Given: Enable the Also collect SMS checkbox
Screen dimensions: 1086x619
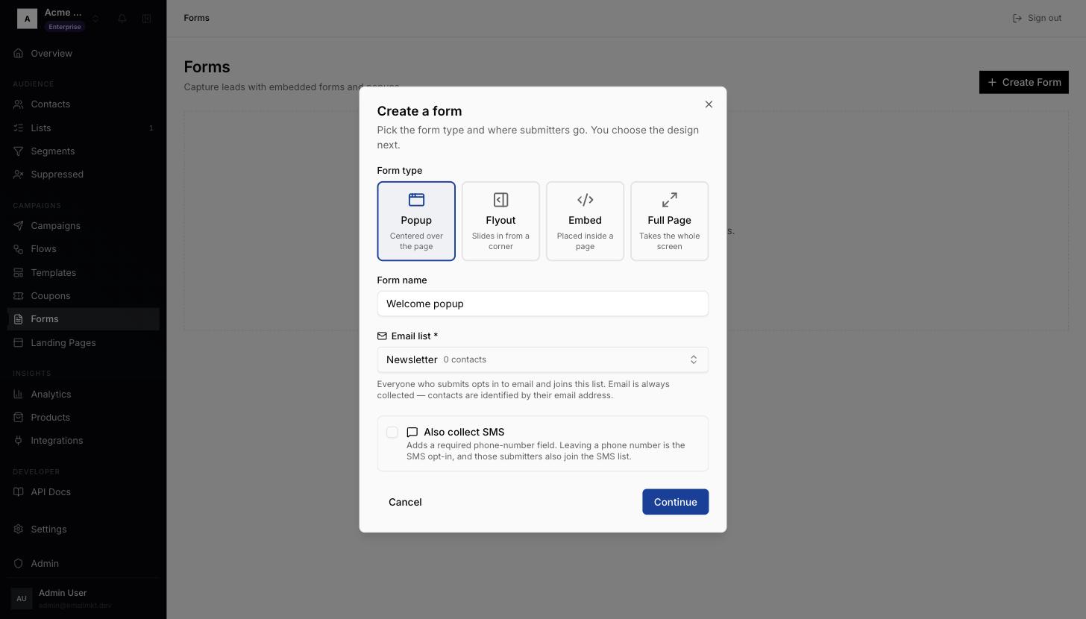Looking at the screenshot, I should (392, 433).
